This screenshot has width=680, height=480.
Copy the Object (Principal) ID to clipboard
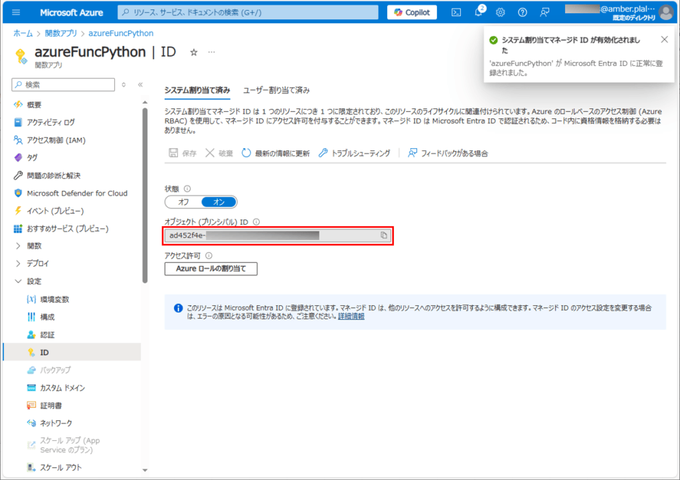(x=384, y=235)
